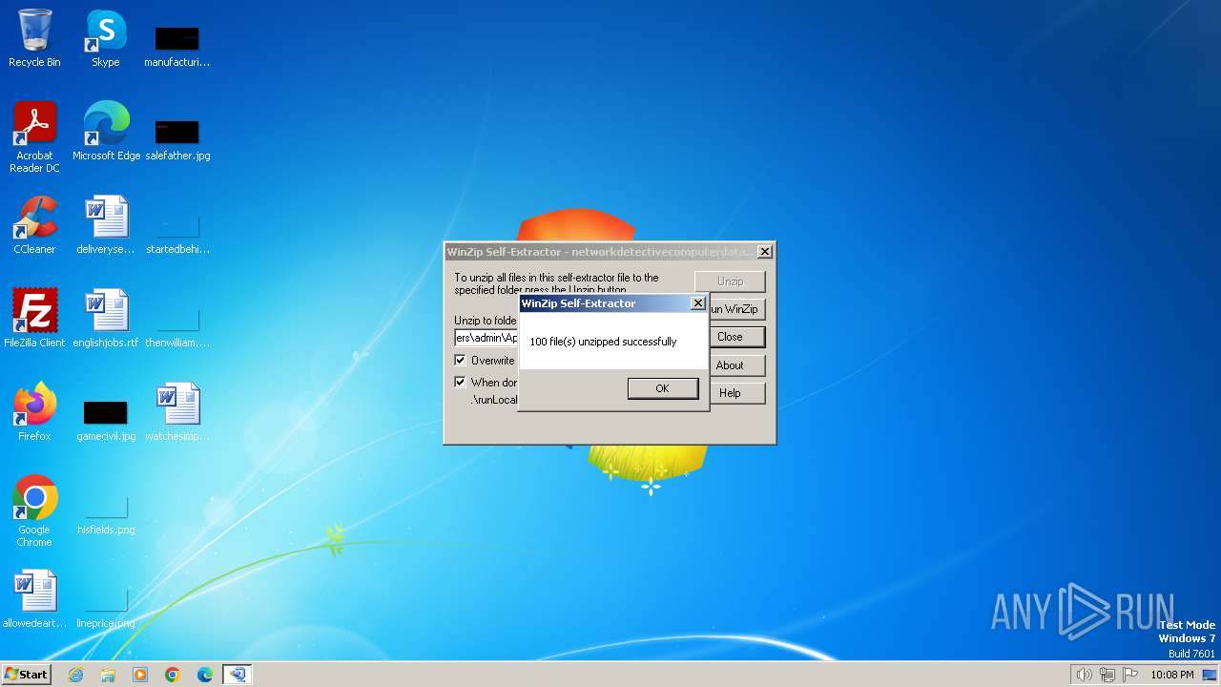Open Acrobat Reader DC shortcut
The width and height of the screenshot is (1221, 687).
tap(34, 137)
